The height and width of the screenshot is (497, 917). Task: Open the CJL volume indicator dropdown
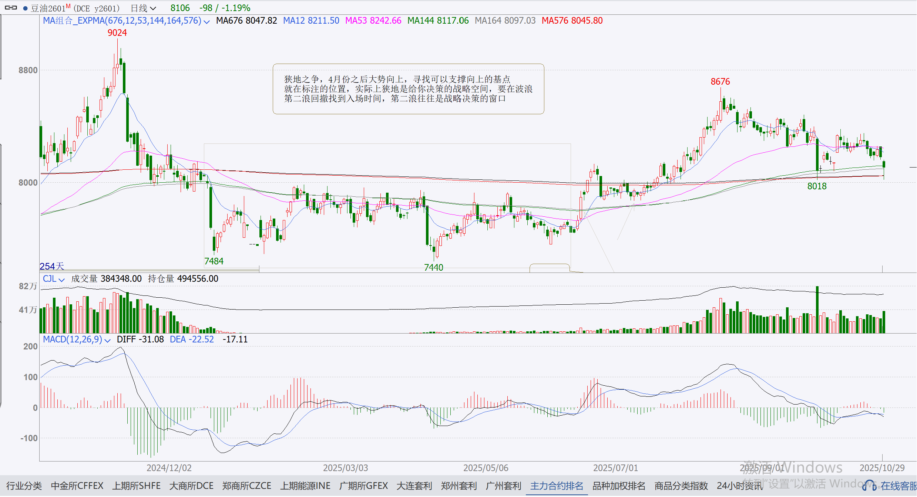pos(61,279)
